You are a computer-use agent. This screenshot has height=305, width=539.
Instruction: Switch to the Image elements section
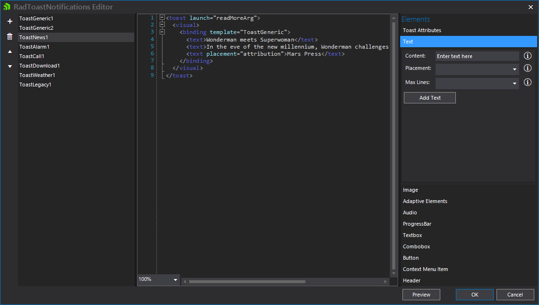pos(410,189)
